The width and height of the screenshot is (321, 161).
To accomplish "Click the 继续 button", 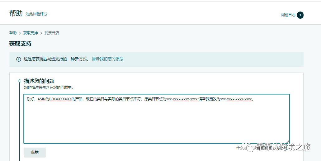I will [35, 152].
